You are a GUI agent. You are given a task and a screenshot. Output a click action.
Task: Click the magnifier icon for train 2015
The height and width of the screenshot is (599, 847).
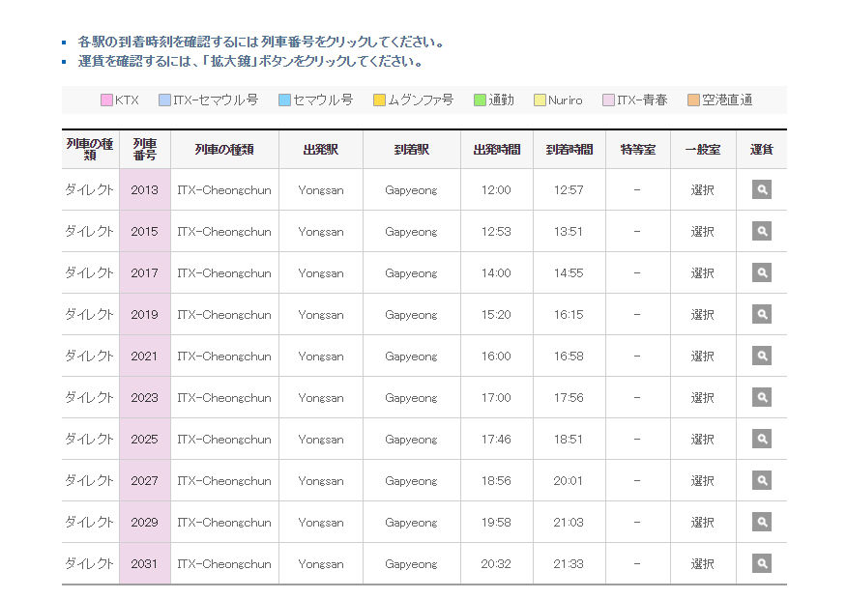point(761,231)
